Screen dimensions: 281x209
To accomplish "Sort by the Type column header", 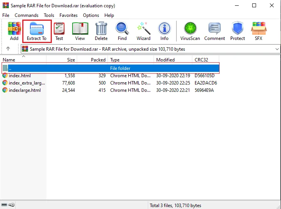I will (131, 60).
